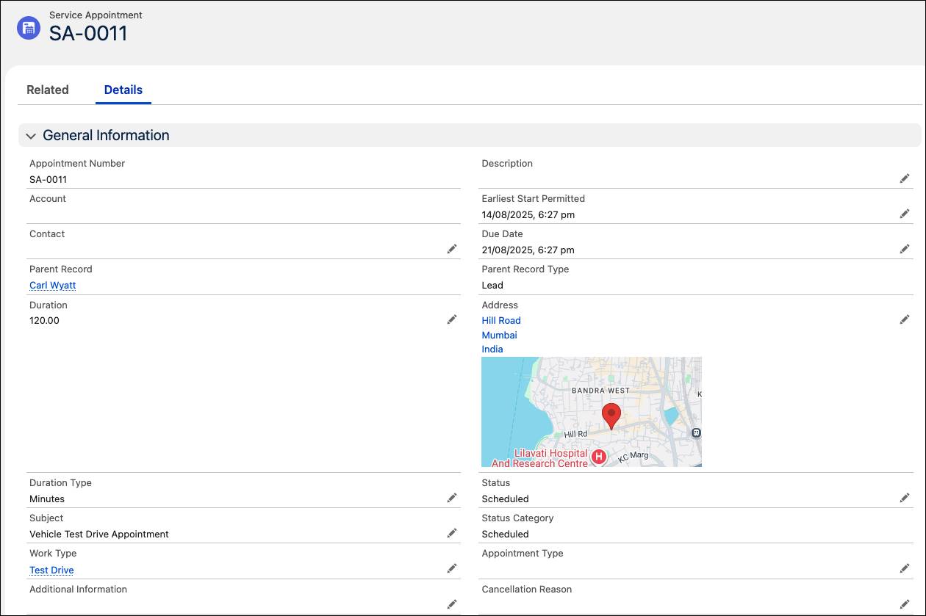Click the 21/08/2025, 6:27 pm value
The image size is (926, 616).
pos(528,250)
